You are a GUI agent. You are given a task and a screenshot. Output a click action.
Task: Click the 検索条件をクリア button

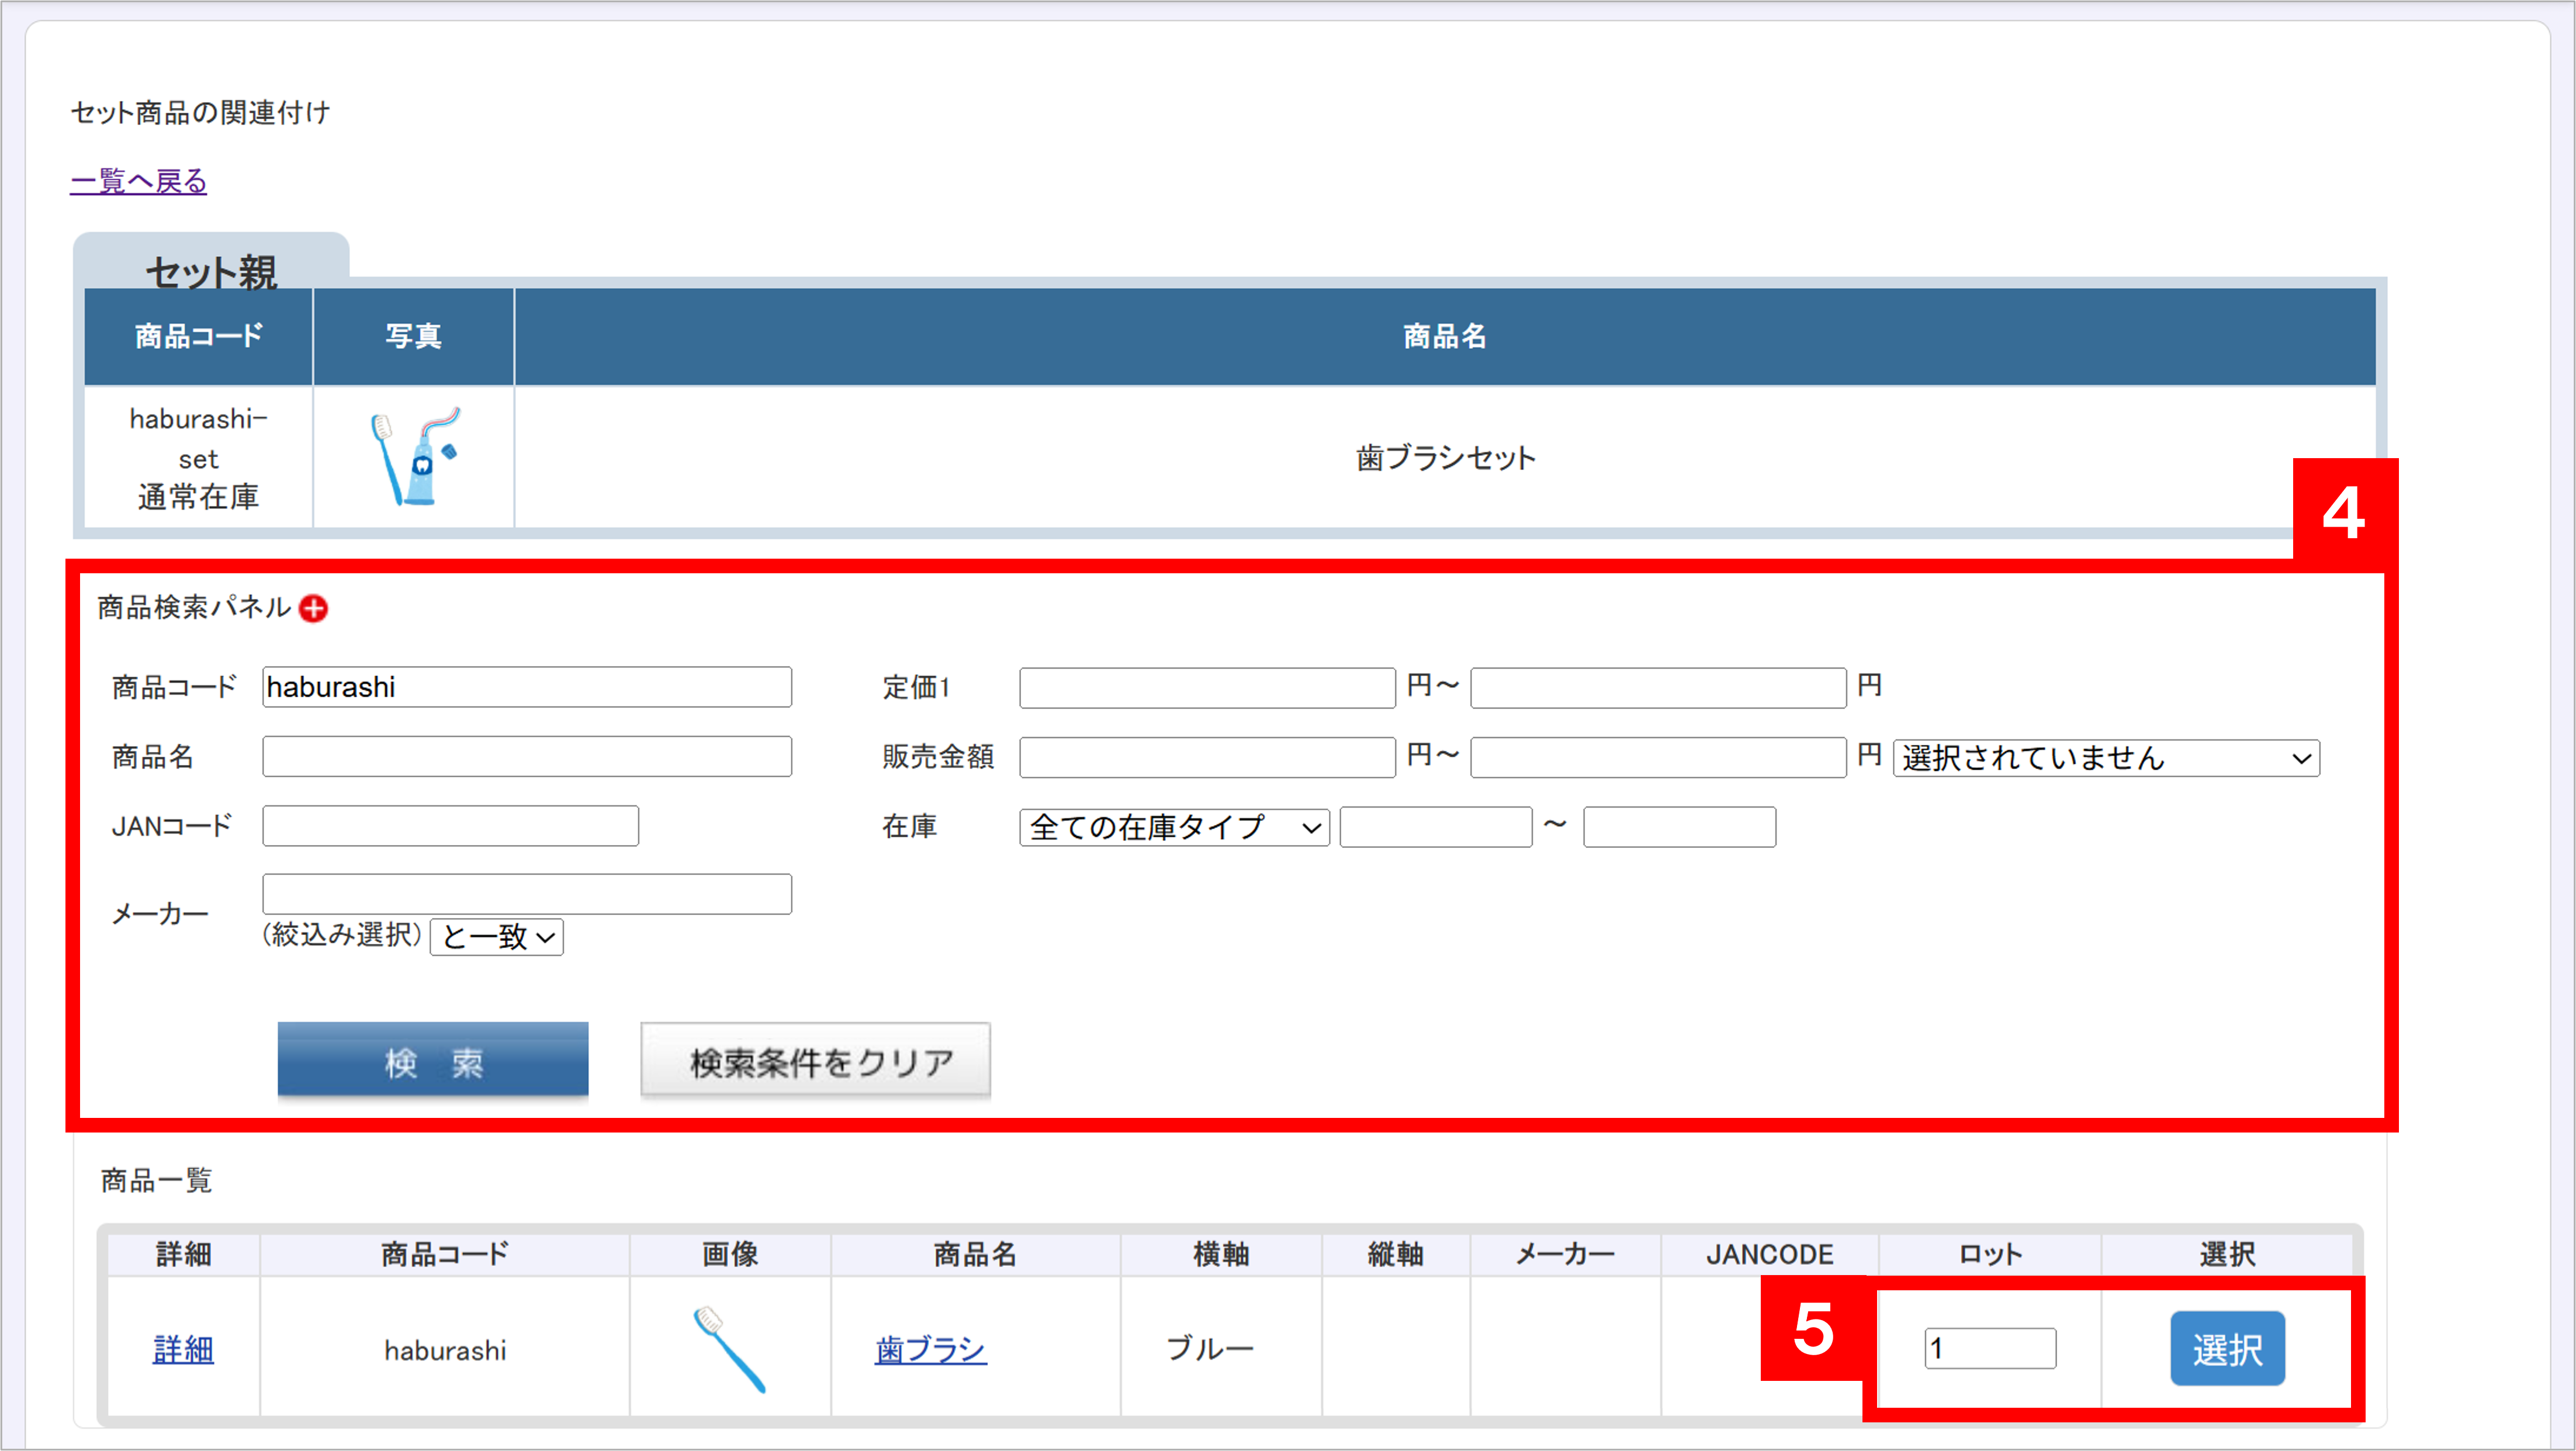coord(815,1060)
